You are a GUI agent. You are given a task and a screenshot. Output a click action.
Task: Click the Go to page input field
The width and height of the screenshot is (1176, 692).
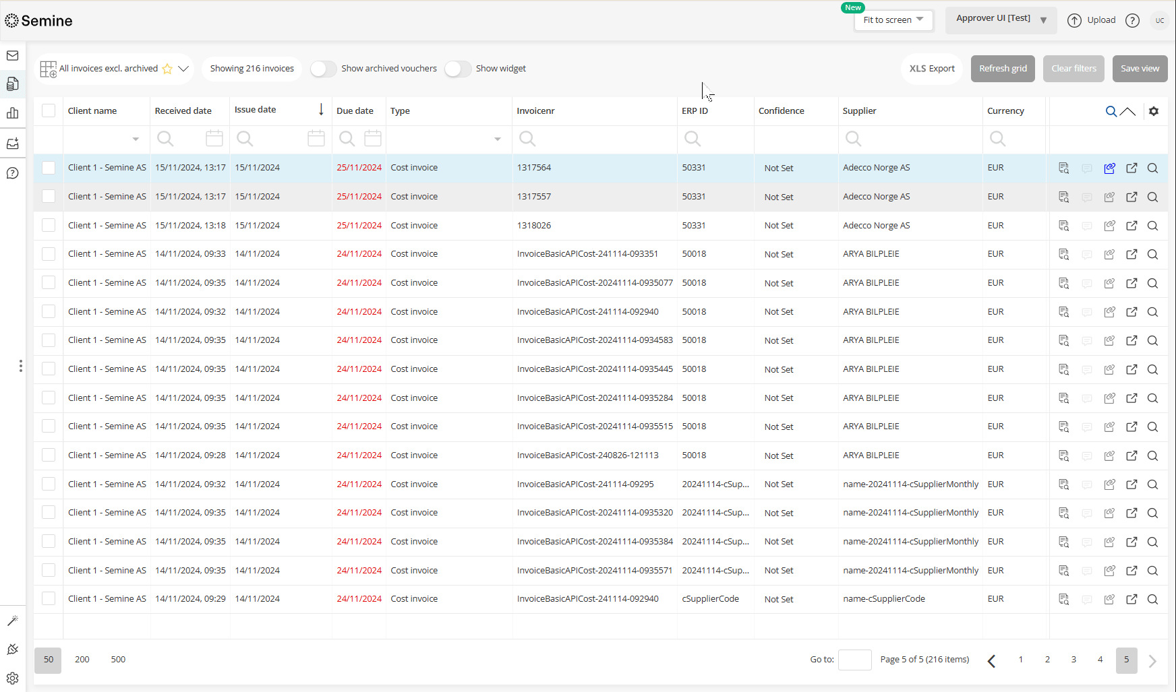[854, 660]
